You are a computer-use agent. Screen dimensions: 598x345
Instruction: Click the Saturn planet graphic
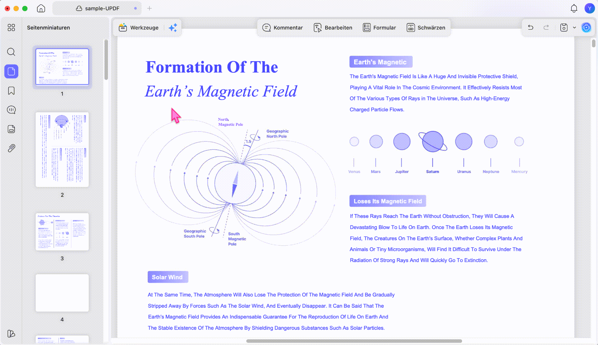coord(433,141)
